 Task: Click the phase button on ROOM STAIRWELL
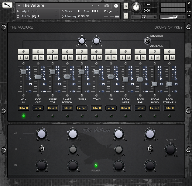(169, 52)
